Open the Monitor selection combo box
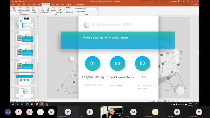Viewport: 210px width, 118px height. [91, 9]
